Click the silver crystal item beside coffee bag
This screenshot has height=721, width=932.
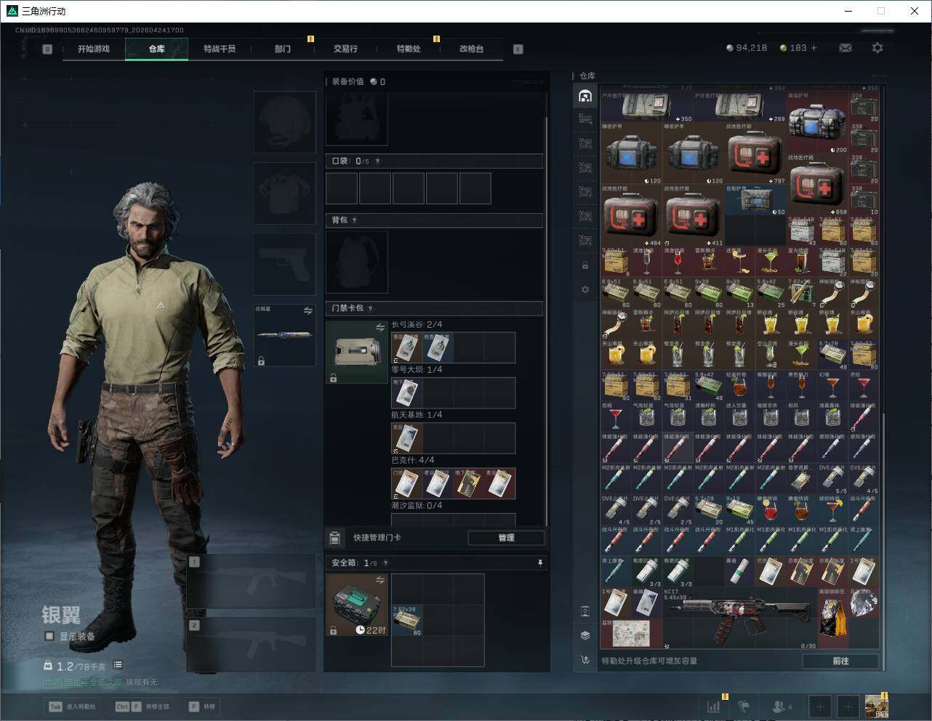pyautogui.click(x=864, y=603)
